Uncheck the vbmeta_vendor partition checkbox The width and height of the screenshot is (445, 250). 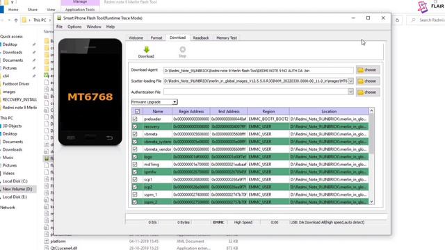coord(135,149)
